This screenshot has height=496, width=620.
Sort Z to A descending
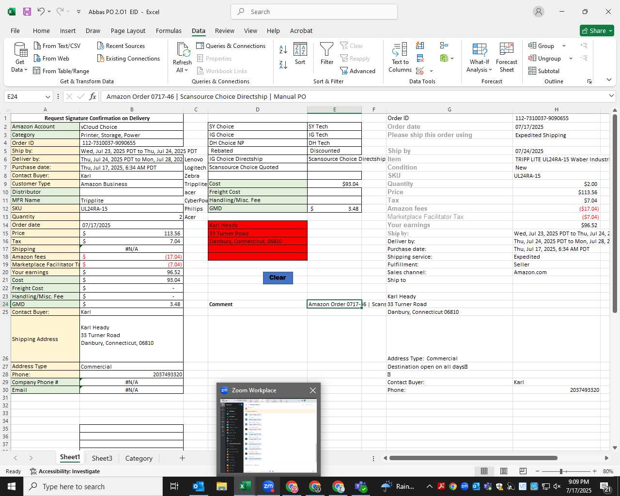click(x=283, y=64)
